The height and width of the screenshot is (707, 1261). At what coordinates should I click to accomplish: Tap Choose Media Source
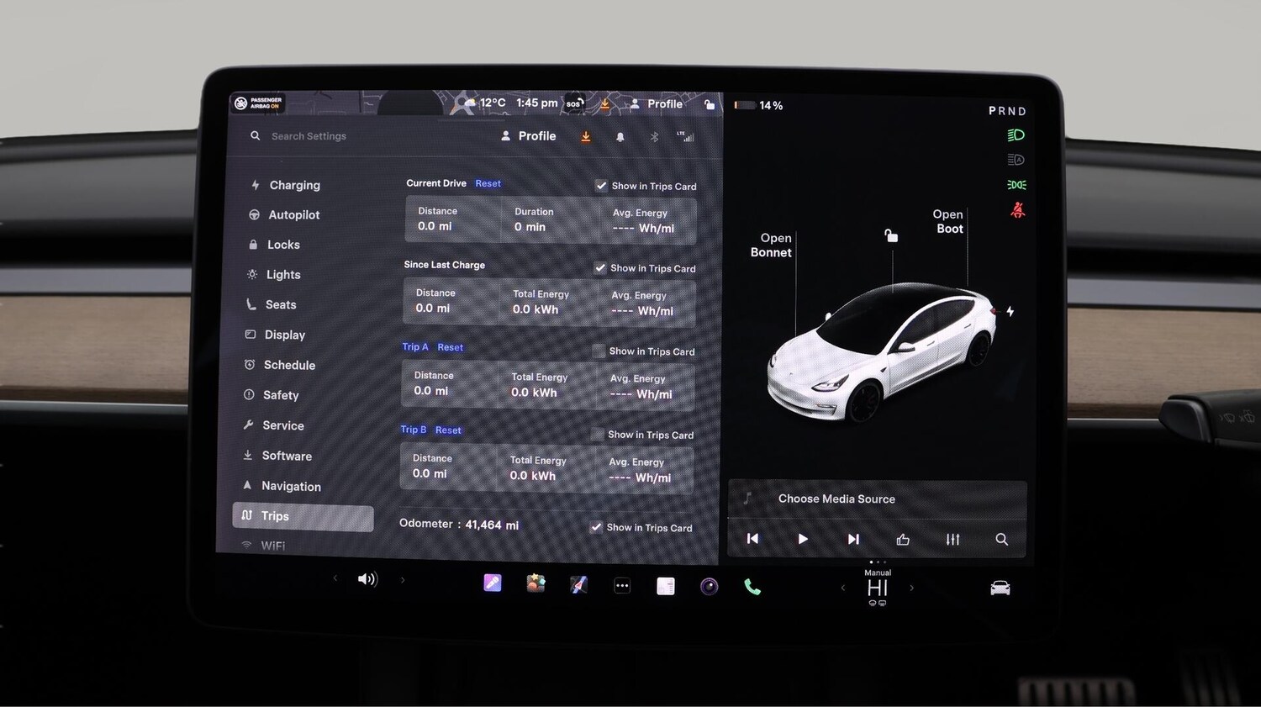coord(836,499)
